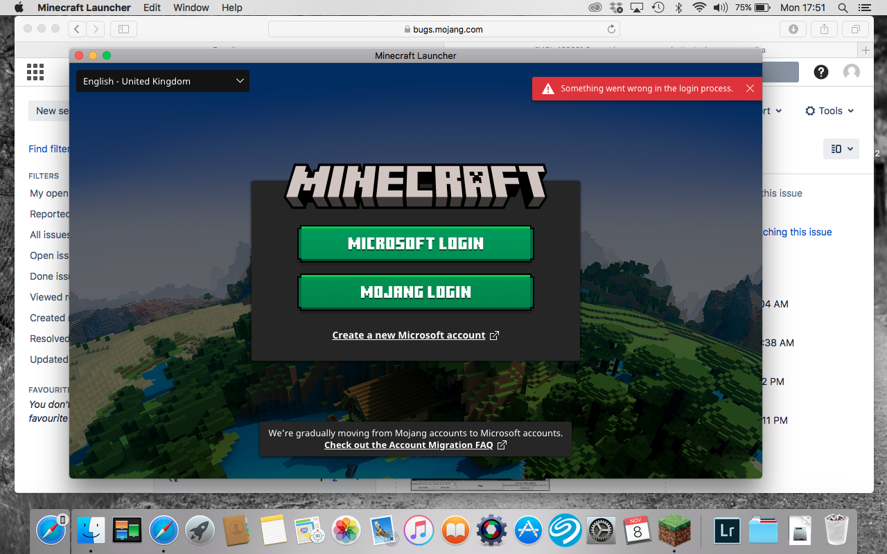Click the red warning triangle in error banner

pyautogui.click(x=547, y=89)
